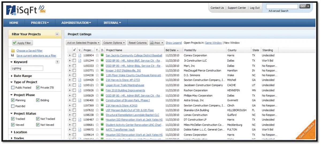Click the star icon for project 1195826

click(97, 90)
